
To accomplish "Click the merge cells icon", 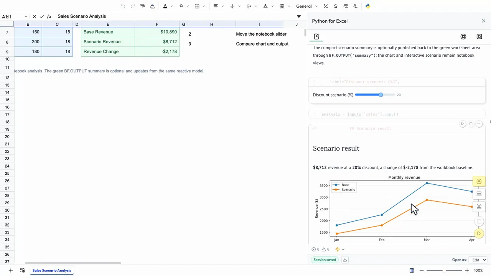I will 282,6.
